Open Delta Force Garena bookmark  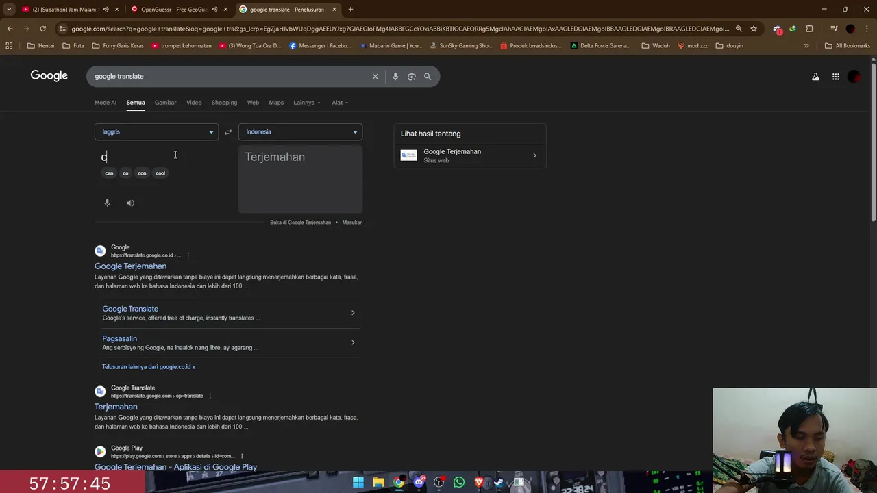coord(600,46)
